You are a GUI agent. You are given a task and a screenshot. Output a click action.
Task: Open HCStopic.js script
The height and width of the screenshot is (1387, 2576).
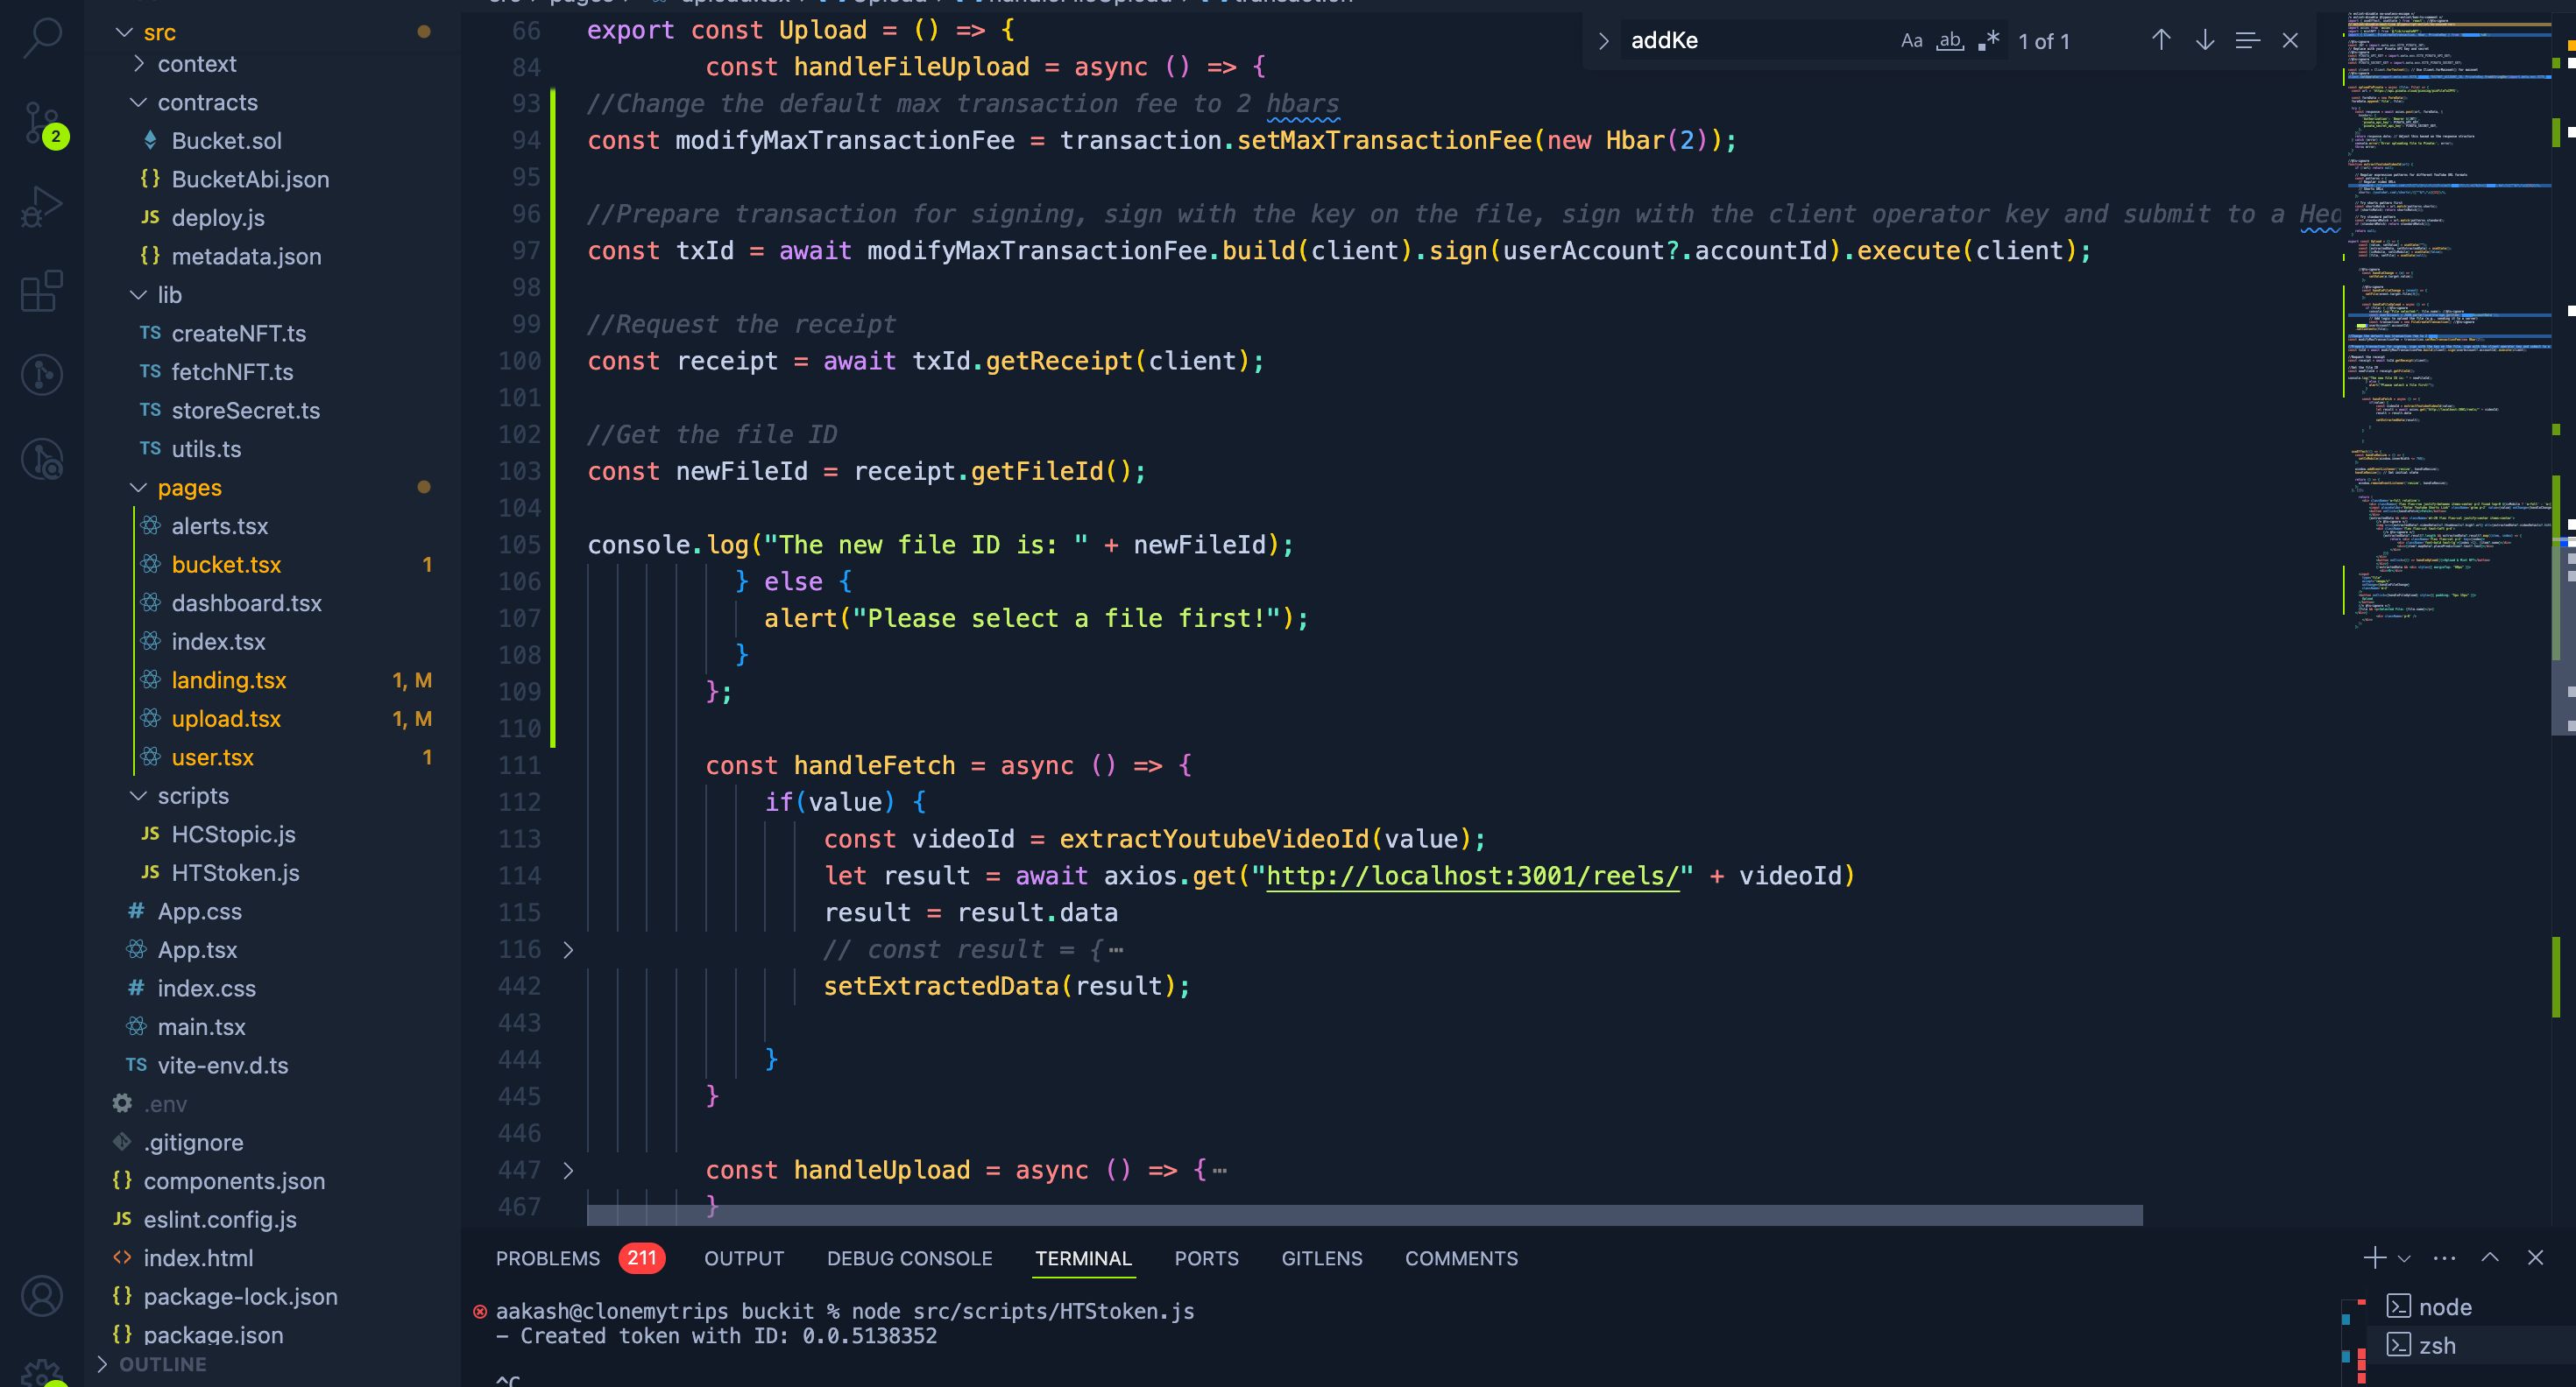tap(233, 834)
